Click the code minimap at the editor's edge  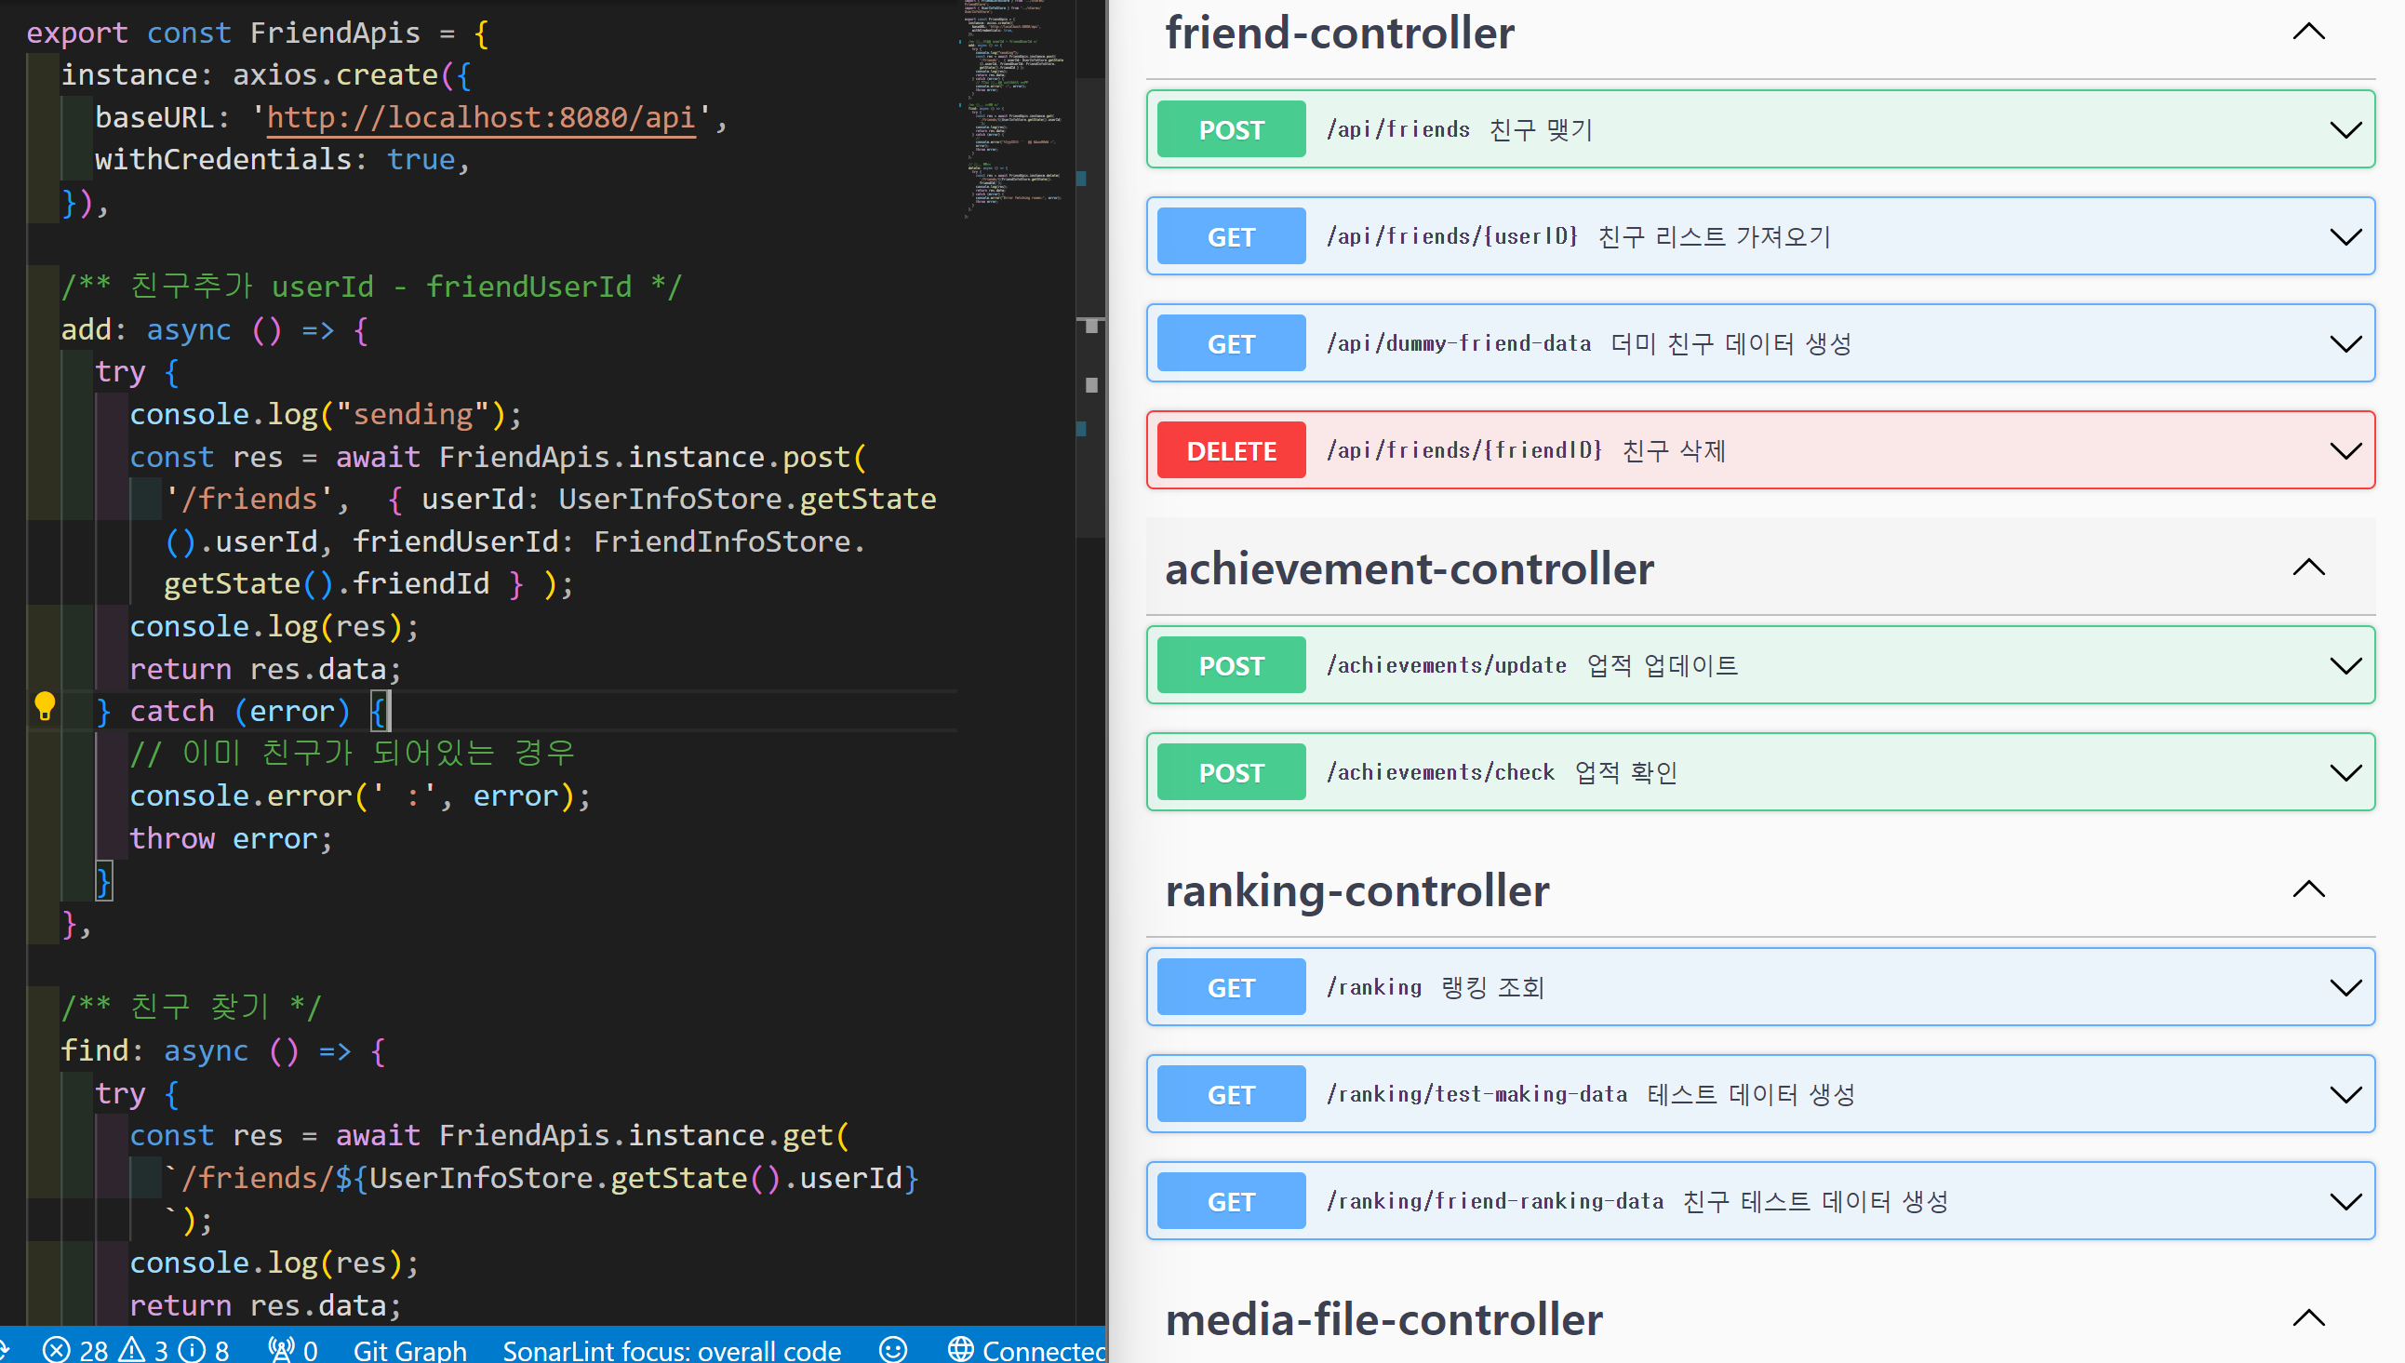(x=1014, y=108)
